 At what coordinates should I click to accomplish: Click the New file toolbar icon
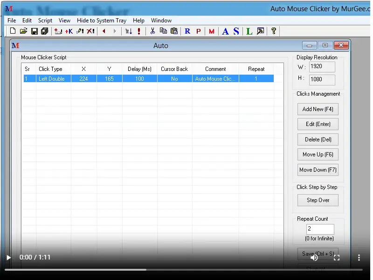13,31
